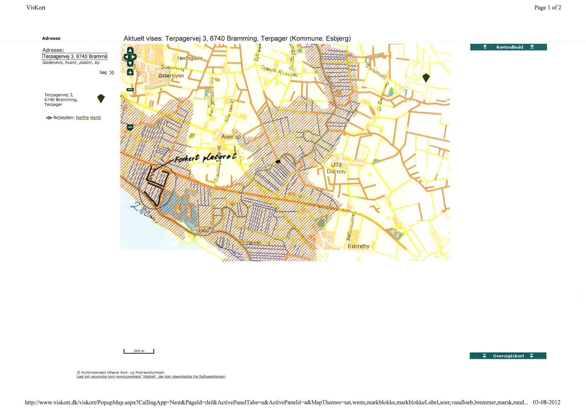Screen dimensions: 586x415
Task: Zoom in with the plus button
Action: (x=130, y=72)
